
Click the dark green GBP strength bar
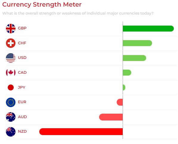(x=148, y=29)
